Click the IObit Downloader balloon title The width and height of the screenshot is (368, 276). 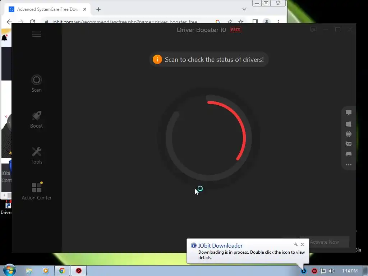coord(220,245)
